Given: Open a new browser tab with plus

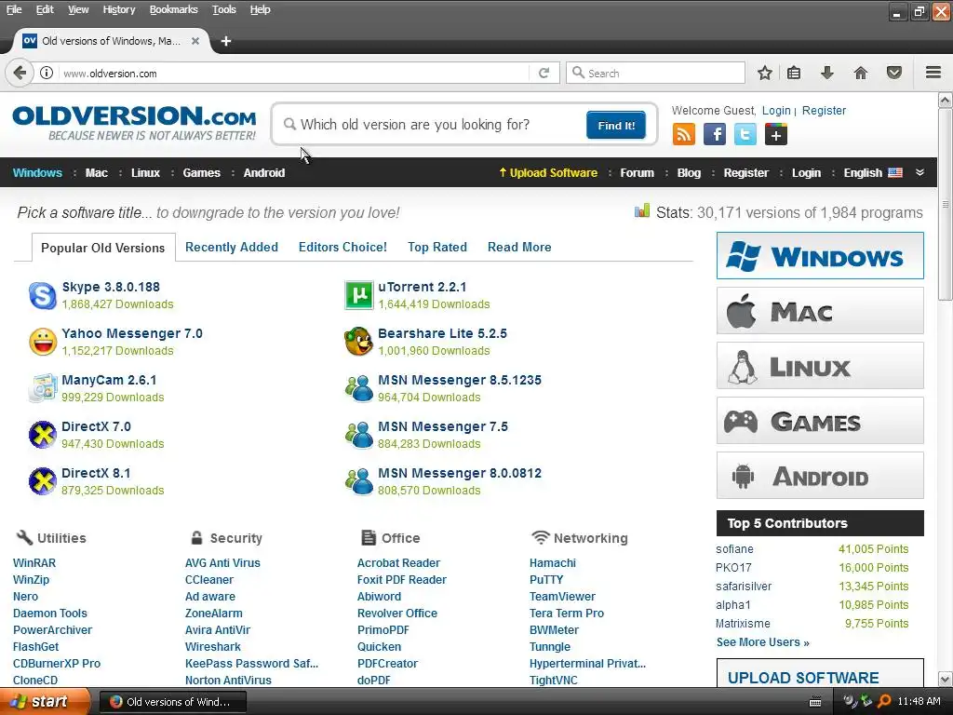Looking at the screenshot, I should click(226, 41).
